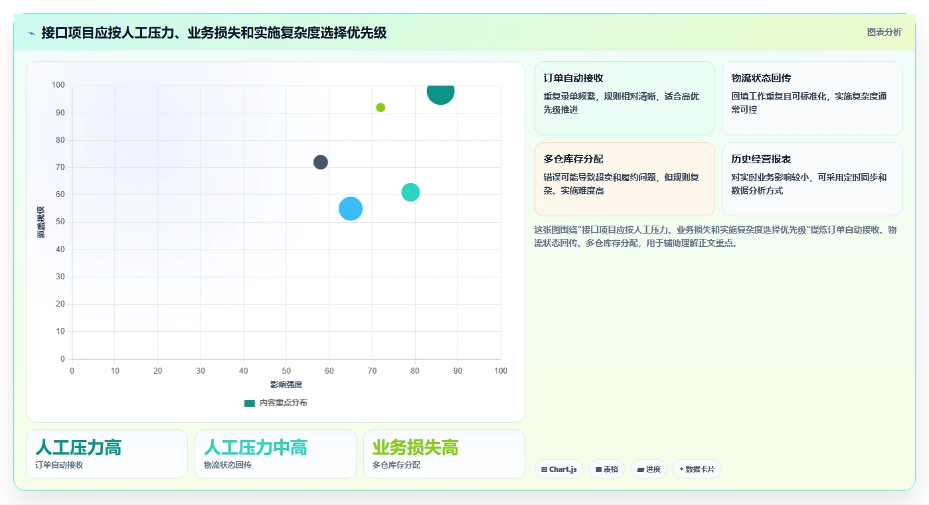Click the small lime green bubble
The height and width of the screenshot is (505, 929).
[380, 108]
